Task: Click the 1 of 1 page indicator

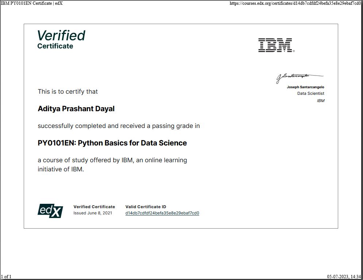Action: click(x=6, y=276)
